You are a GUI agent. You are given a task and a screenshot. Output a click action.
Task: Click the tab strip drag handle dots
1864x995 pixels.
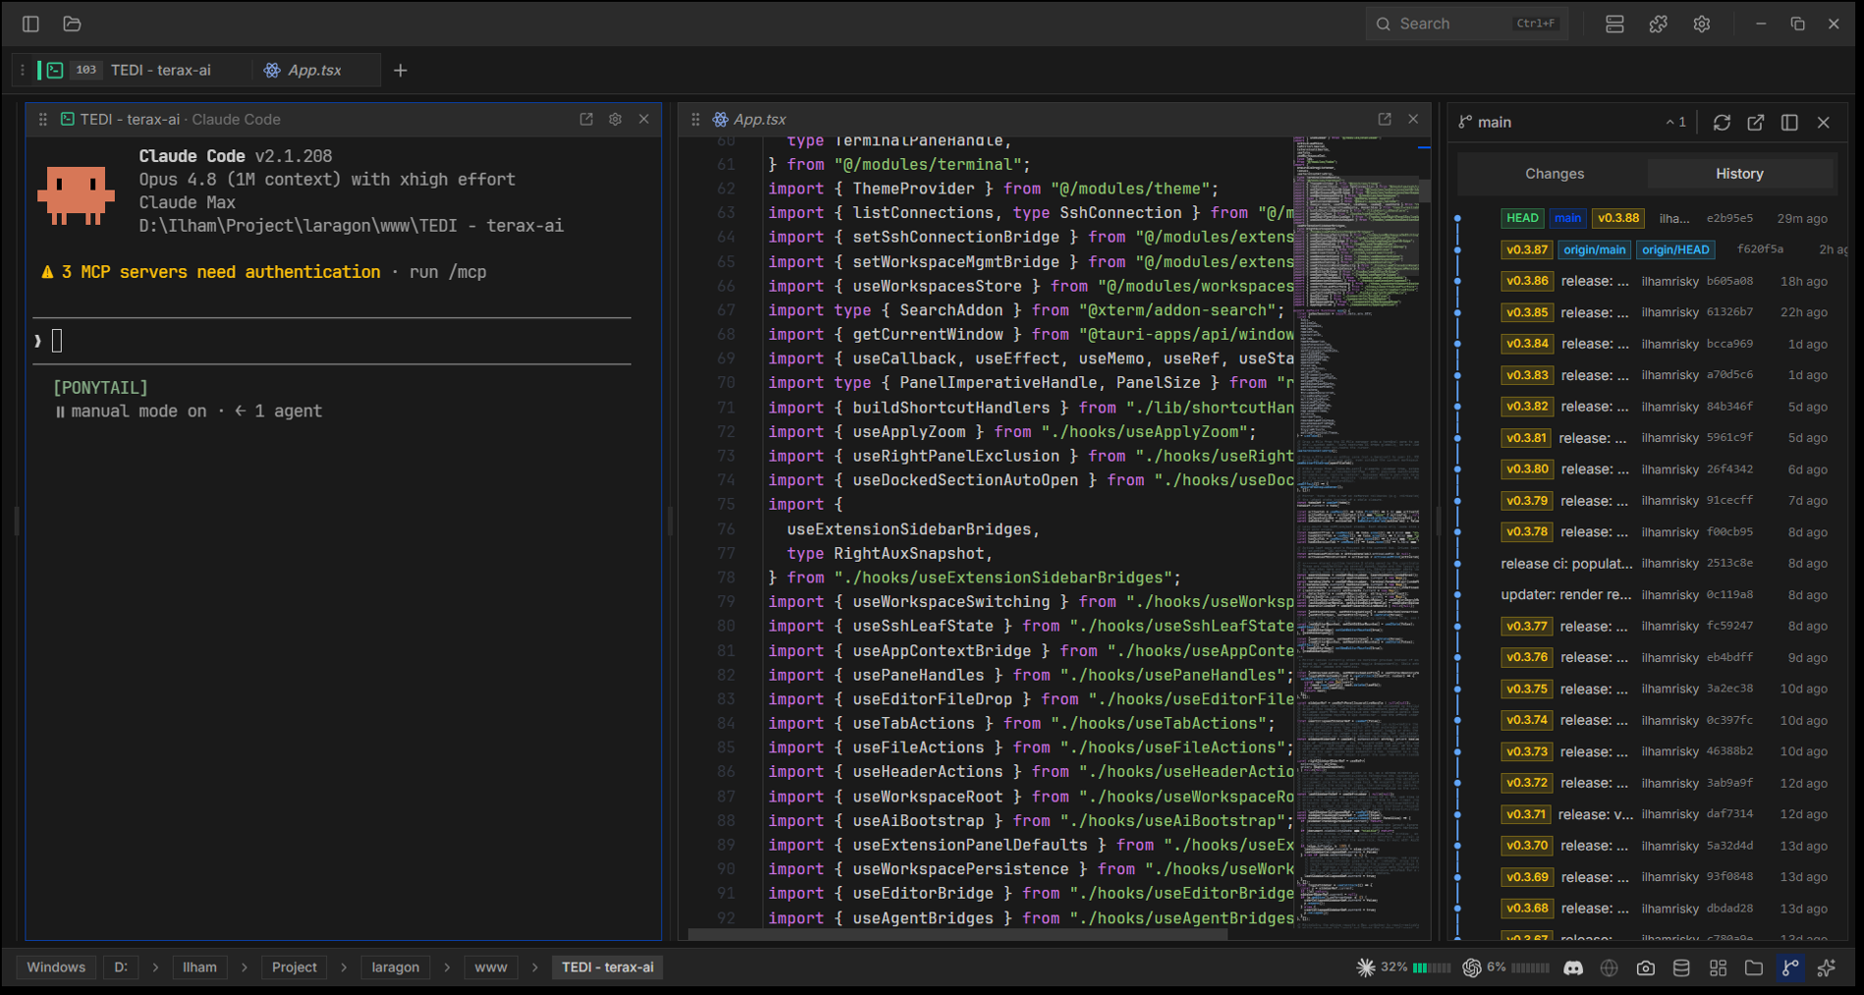coord(22,70)
